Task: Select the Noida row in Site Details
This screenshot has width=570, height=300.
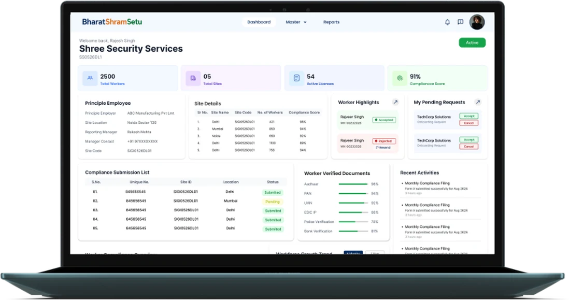Action: click(x=258, y=136)
